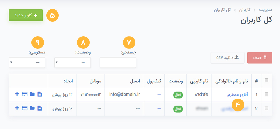
Task: Toggle the select-all checkbox in table header
Action: click(266, 81)
